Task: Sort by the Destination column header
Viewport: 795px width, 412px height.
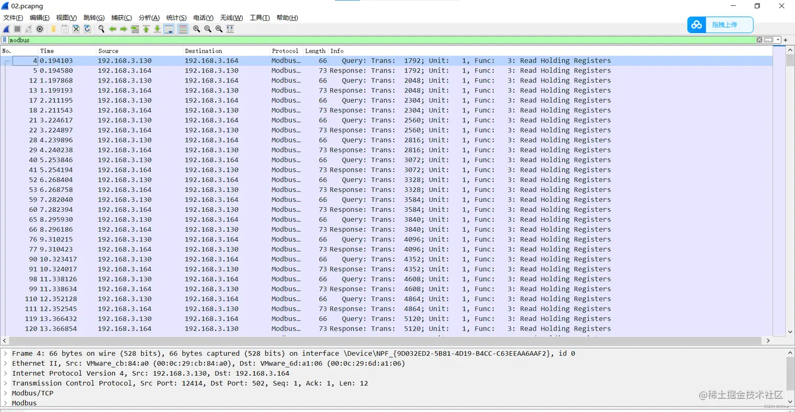Action: click(226, 51)
